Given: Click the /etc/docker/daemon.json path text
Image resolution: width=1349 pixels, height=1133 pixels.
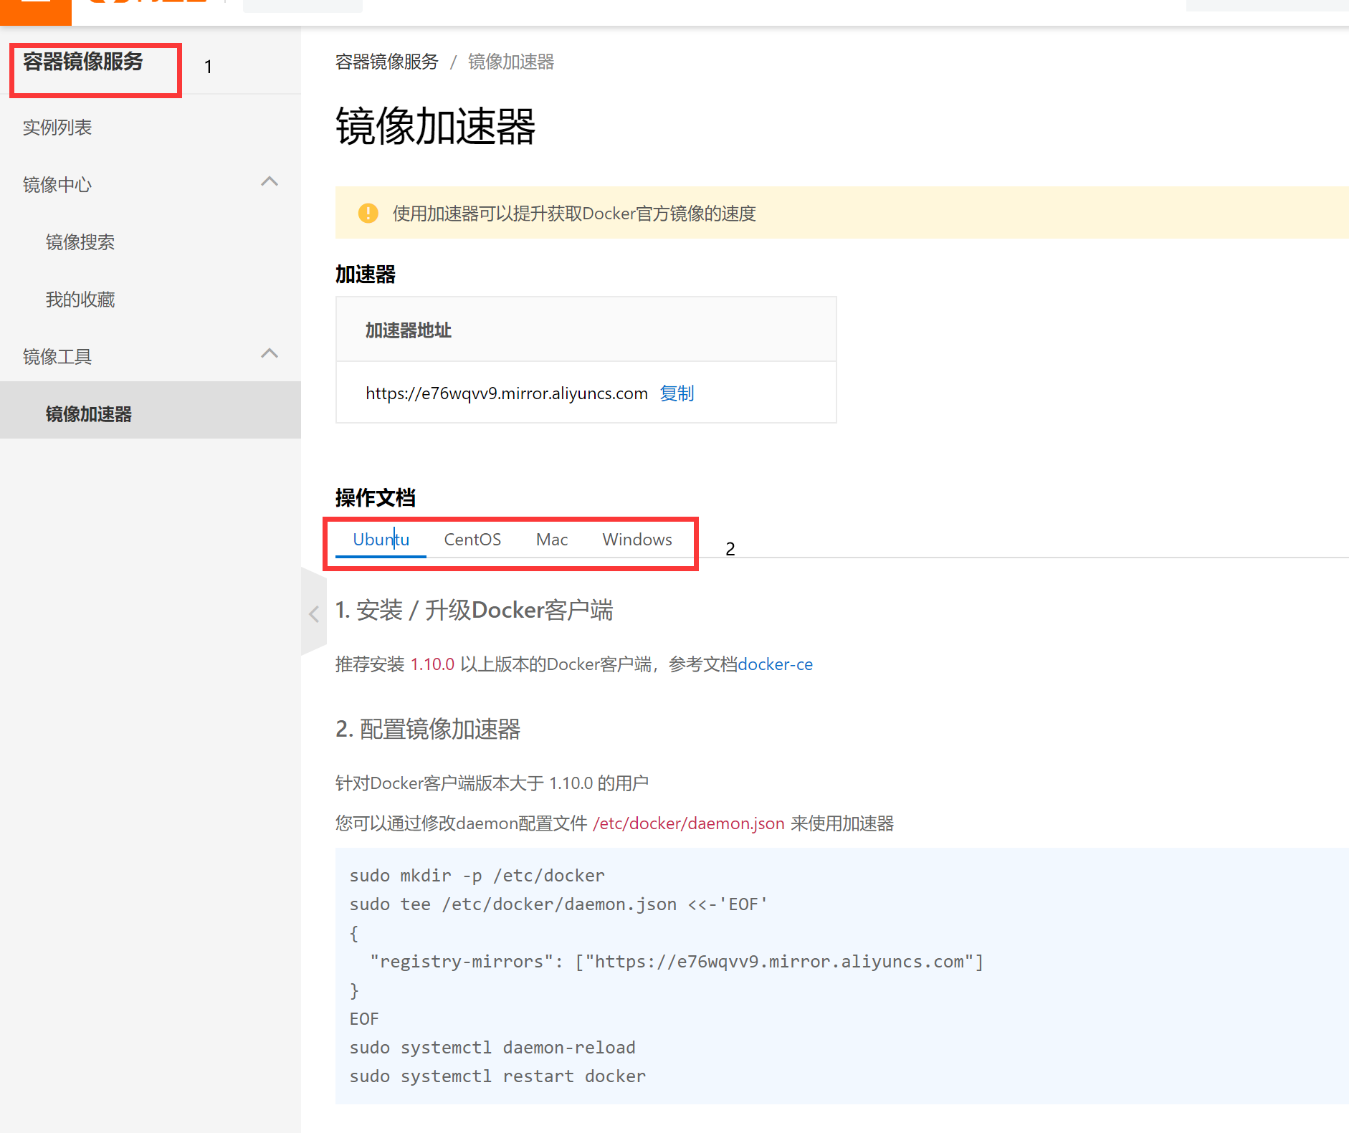Looking at the screenshot, I should [689, 823].
